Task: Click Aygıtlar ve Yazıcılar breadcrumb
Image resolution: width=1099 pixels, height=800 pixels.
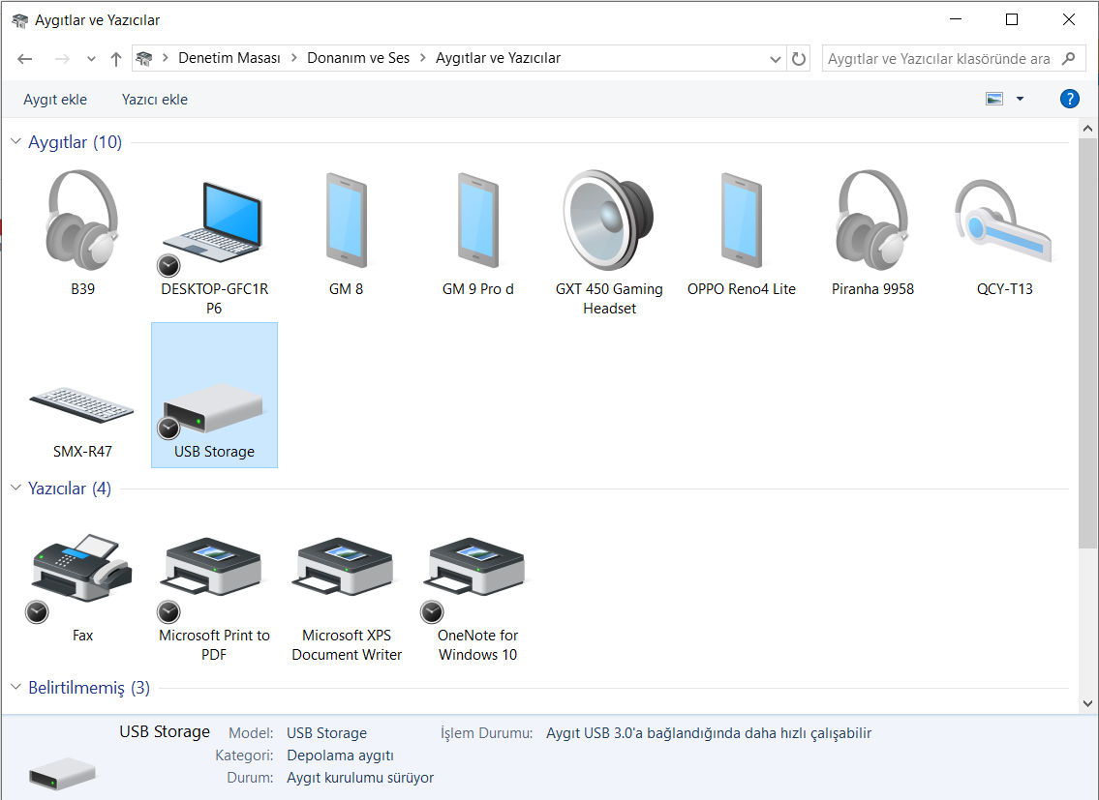Action: pos(498,58)
